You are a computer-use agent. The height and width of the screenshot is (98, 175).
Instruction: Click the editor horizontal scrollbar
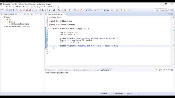(x=110, y=66)
